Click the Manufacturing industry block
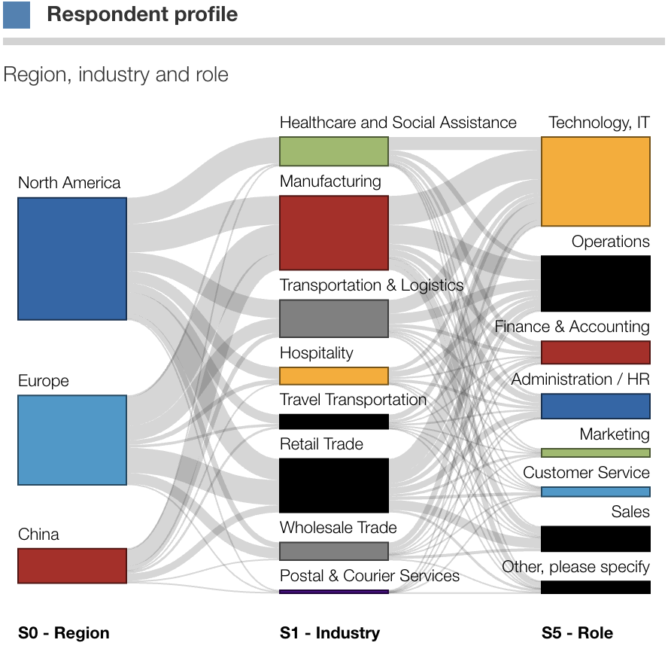Image resolution: width=668 pixels, height=652 pixels. 334,233
